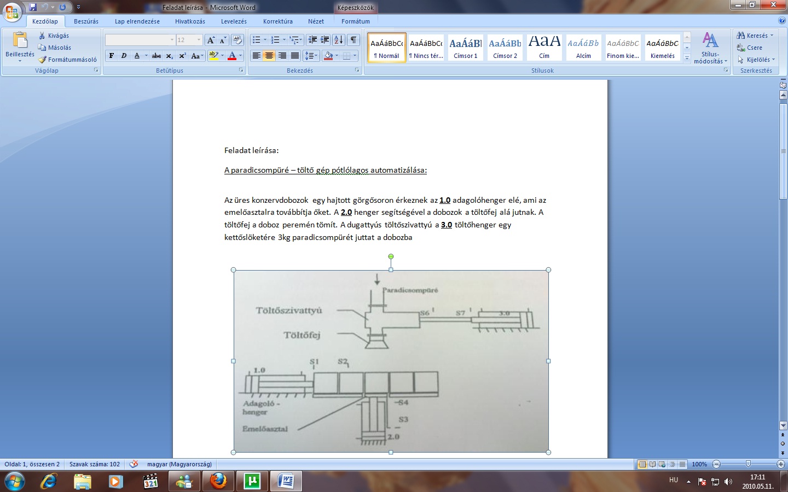Open the highlight color dropdown arrow

(222, 56)
